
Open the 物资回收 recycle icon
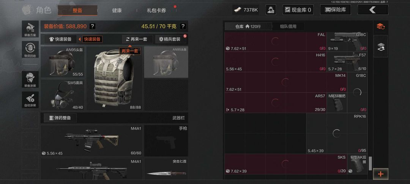click(x=30, y=50)
